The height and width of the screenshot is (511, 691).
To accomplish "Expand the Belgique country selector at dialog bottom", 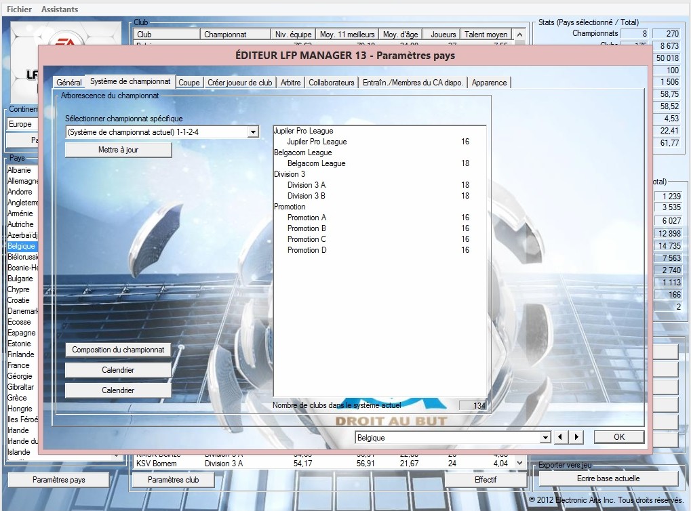I will click(546, 437).
